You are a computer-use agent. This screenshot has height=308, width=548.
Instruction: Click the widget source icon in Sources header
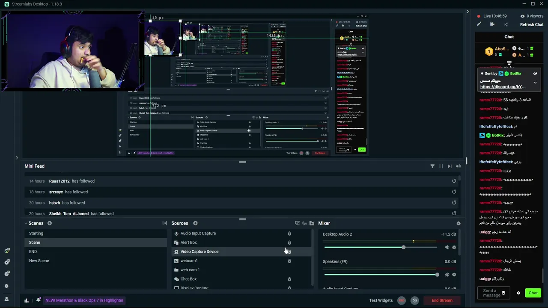click(297, 223)
